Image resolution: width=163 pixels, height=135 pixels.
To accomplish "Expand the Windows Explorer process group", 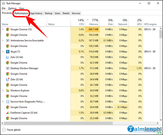I will 3,90.
